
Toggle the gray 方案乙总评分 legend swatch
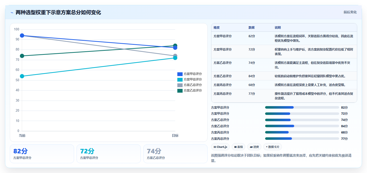[x=180, y=85]
